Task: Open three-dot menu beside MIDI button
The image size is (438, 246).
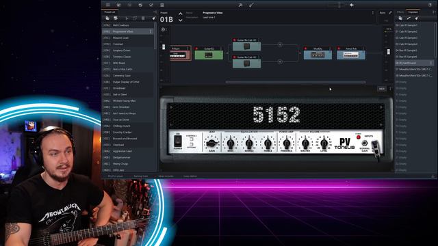Action: pos(390,89)
